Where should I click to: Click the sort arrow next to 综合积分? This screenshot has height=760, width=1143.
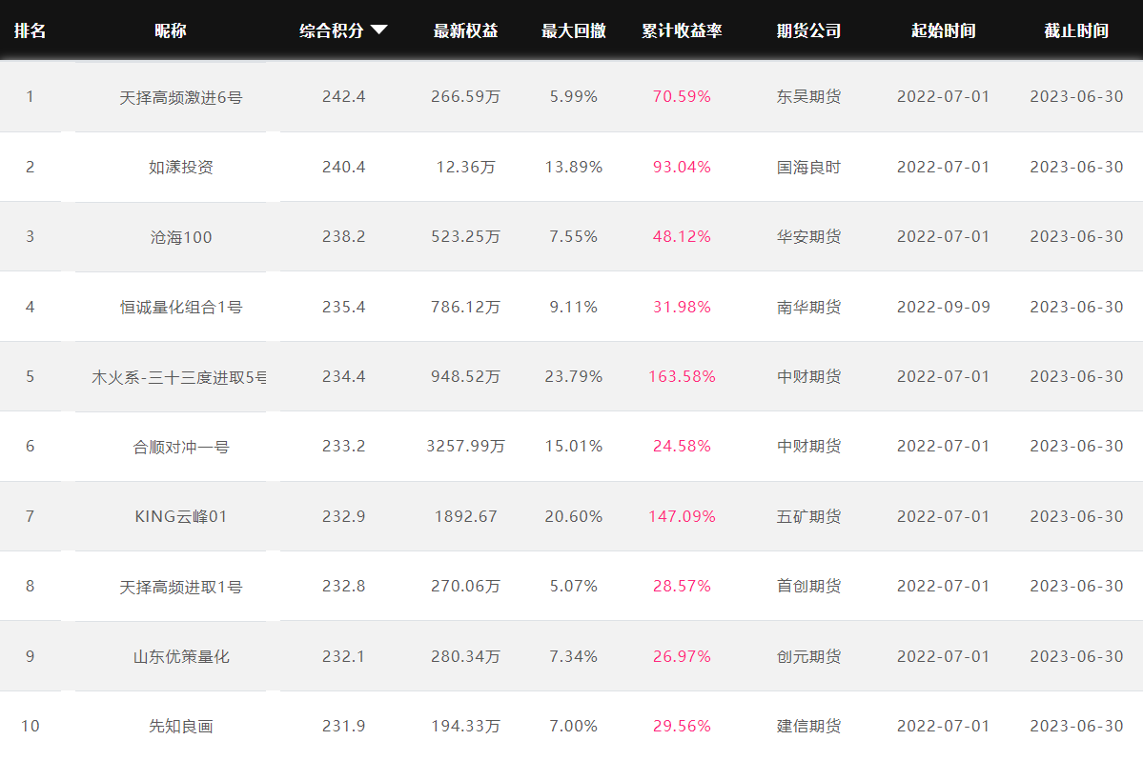379,30
